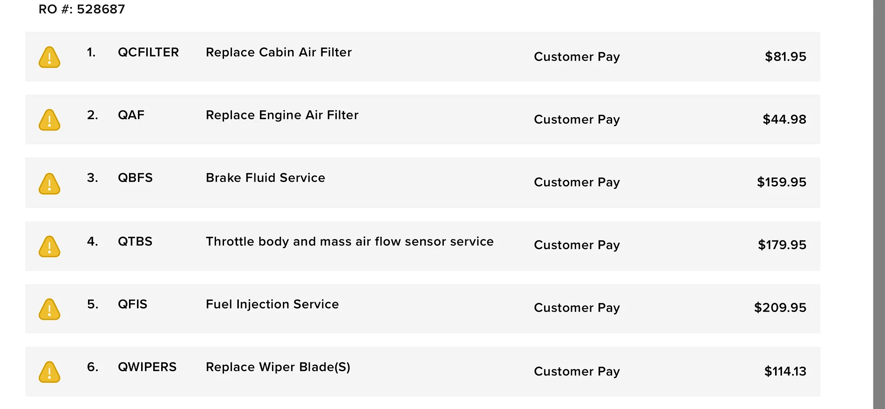This screenshot has height=409, width=885.
Task: Click warning icon beside Replace Engine Air Filter
Action: (49, 120)
